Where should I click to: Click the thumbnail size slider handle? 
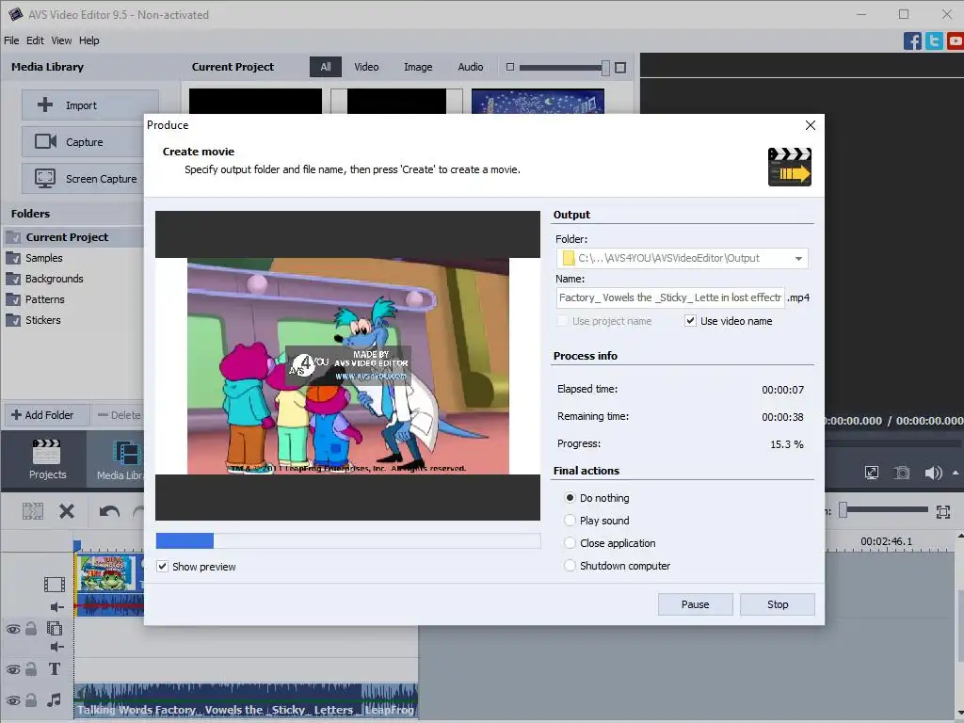pyautogui.click(x=605, y=68)
